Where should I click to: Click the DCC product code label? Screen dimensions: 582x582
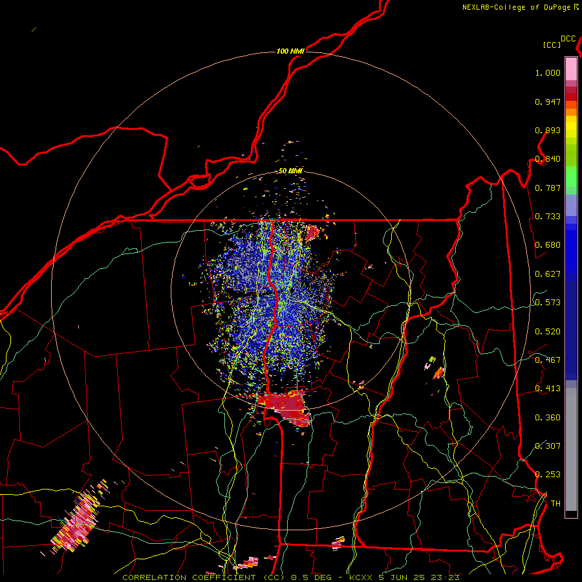pos(568,39)
